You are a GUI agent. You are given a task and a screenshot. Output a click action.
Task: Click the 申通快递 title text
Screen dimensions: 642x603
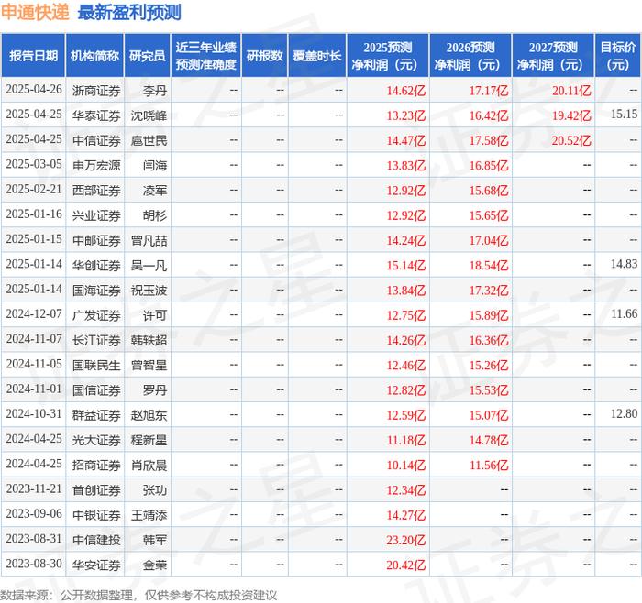pos(35,13)
